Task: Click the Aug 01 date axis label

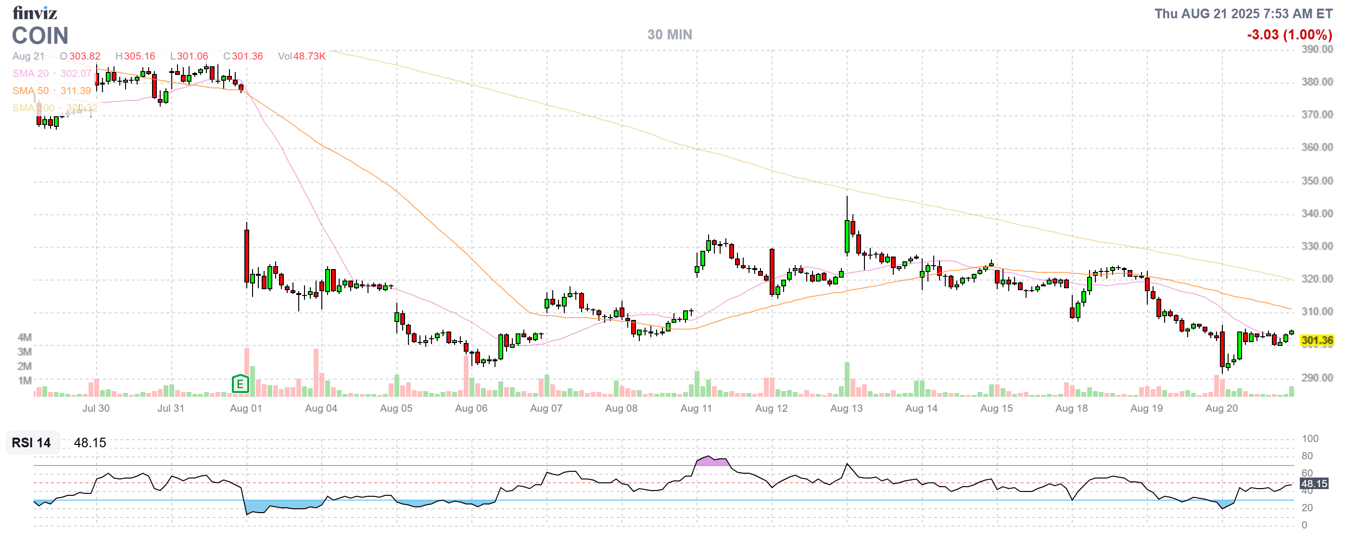Action: pos(245,409)
